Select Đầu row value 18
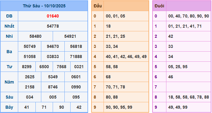Image resolution: width=212 pixels, height=113 pixels. [x=108, y=26]
